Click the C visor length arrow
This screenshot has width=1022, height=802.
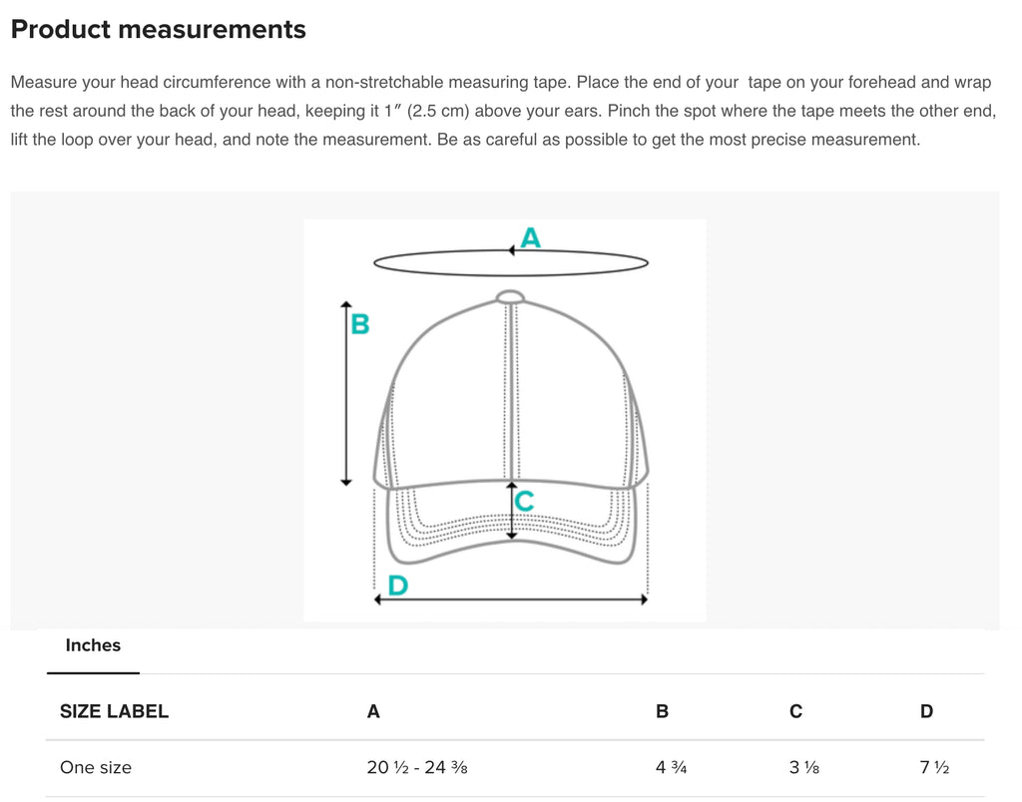click(x=512, y=511)
